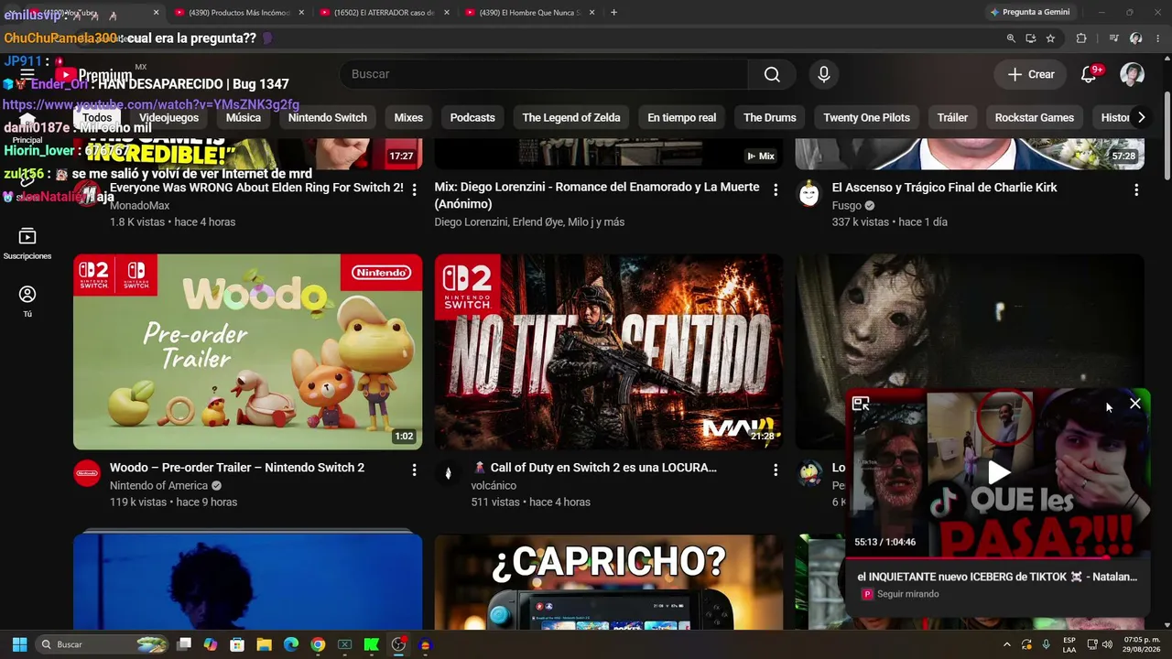Viewport: 1172px width, 659px height.
Task: Open Chrome profile avatar in toolbar
Action: click(x=1135, y=38)
